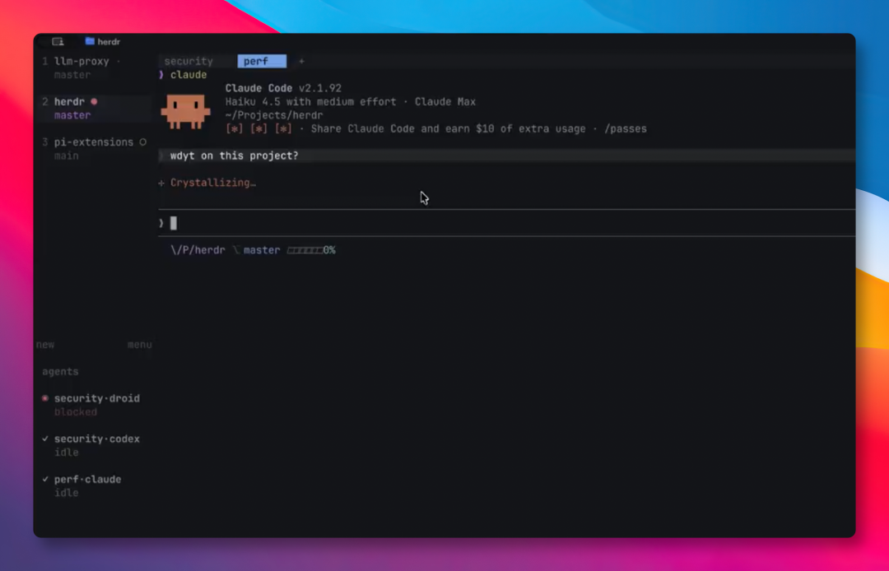889x571 pixels.
Task: Click the red status dot beside herdr workspace
Action: (94, 101)
